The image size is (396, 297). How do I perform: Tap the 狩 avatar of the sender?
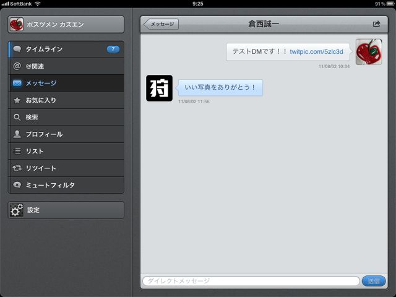pos(160,88)
